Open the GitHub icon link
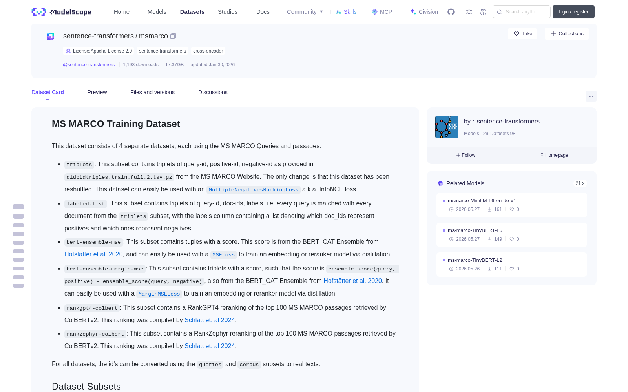 451,12
